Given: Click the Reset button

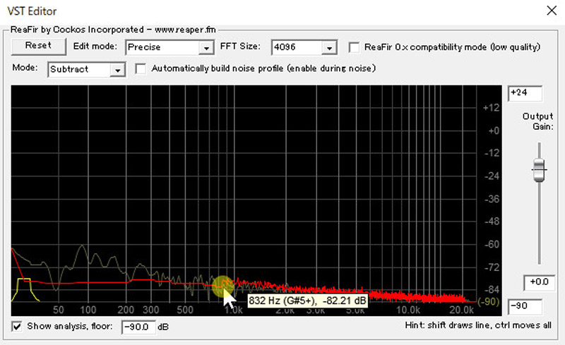Looking at the screenshot, I should [x=39, y=47].
